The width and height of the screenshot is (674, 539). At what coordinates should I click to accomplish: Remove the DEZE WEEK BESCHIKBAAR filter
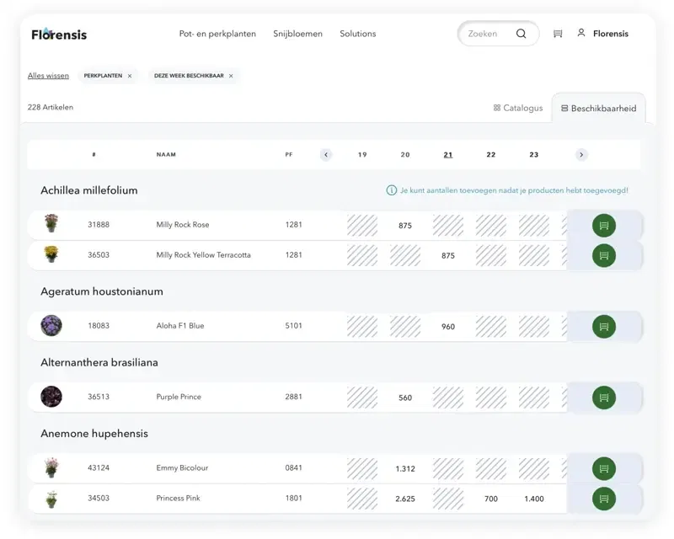tap(231, 76)
